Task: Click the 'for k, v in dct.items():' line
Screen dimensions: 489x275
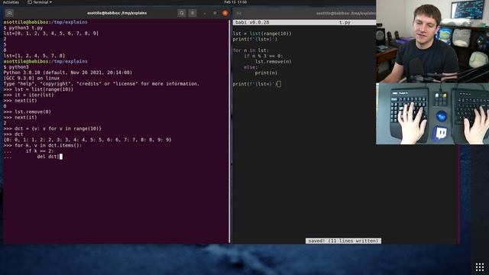Action: 43,146
